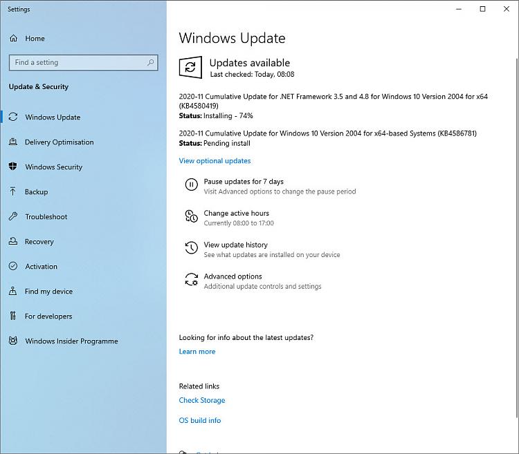Click the large Updates available refresh icon
The image size is (519, 454).
point(190,68)
